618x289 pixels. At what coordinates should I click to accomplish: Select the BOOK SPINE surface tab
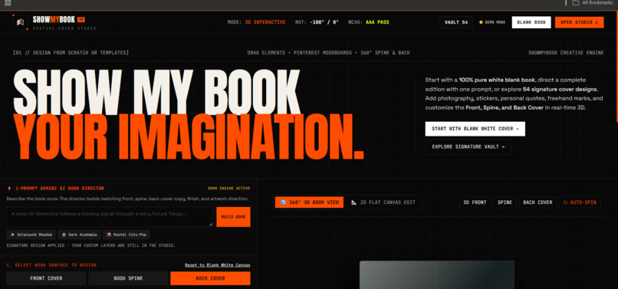coord(128,278)
